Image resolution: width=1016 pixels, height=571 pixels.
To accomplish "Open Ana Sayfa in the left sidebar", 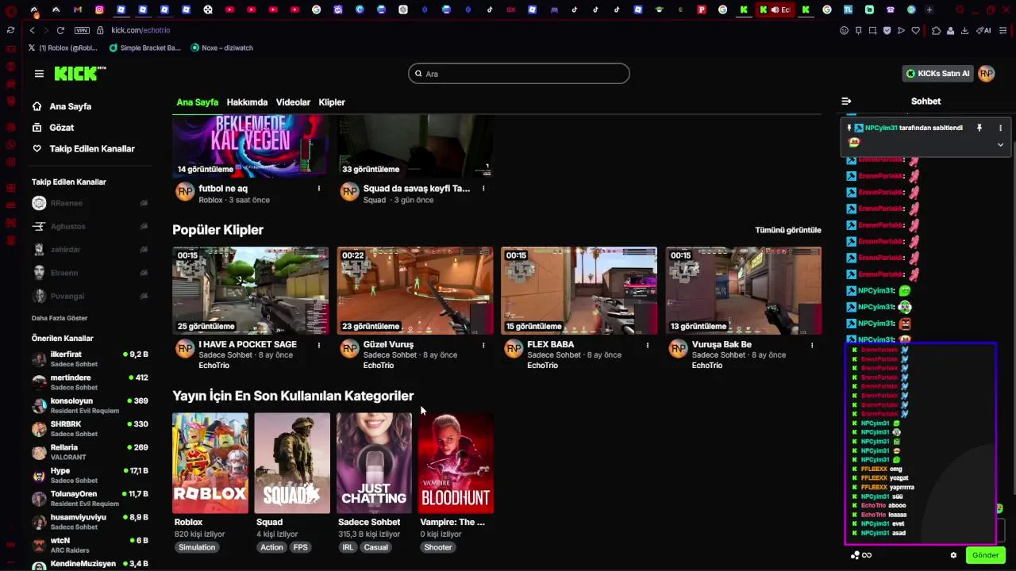I will 62,106.
